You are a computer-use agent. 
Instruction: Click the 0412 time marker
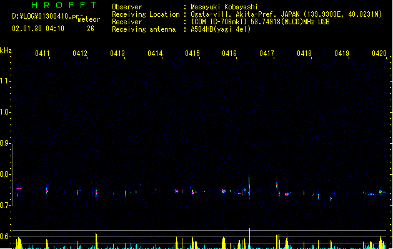80,54
